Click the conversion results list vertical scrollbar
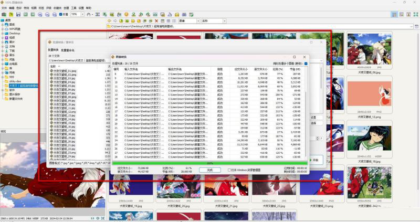 pyautogui.click(x=306, y=124)
